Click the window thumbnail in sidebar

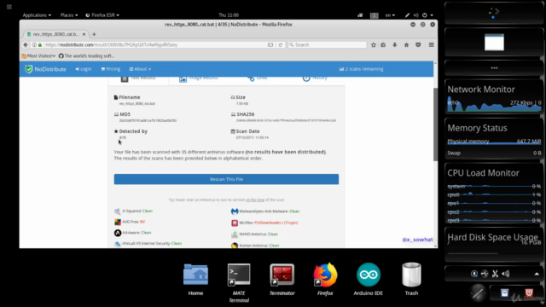point(494,42)
